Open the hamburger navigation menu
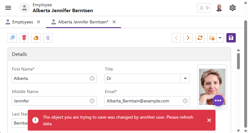Viewport: 248px width, 133px height. [8, 8]
